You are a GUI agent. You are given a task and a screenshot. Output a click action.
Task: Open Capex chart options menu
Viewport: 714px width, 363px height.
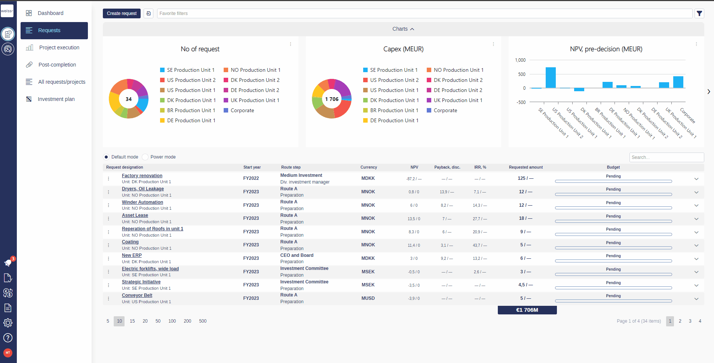[x=493, y=44]
